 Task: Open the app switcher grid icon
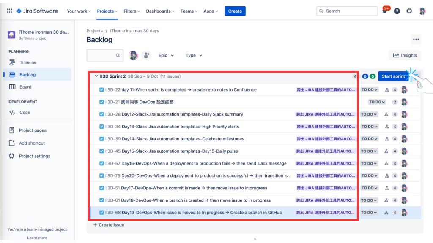click(x=9, y=11)
